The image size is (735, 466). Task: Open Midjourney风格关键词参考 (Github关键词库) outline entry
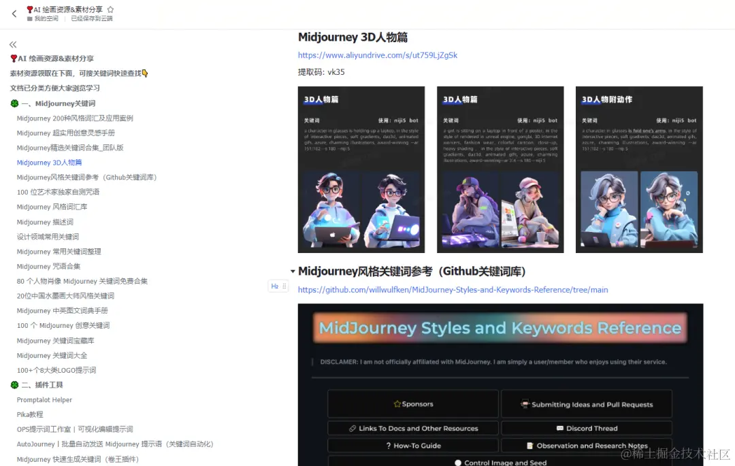coord(86,177)
